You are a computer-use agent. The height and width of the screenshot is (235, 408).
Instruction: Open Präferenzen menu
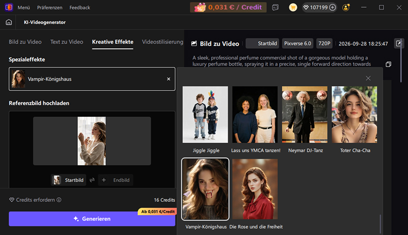(50, 8)
